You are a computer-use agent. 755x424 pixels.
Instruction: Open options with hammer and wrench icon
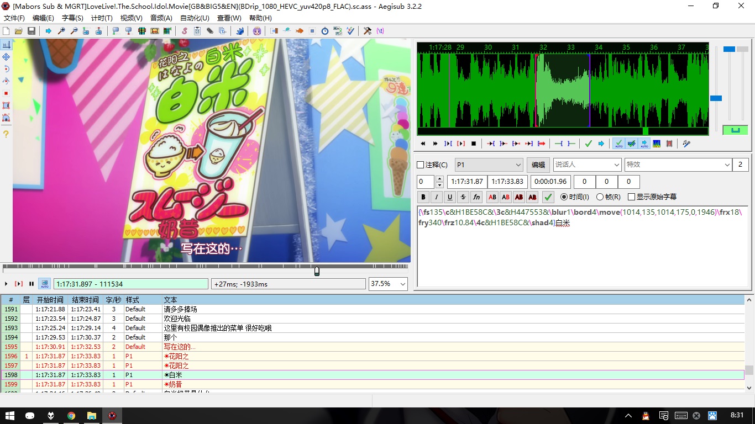pyautogui.click(x=367, y=31)
